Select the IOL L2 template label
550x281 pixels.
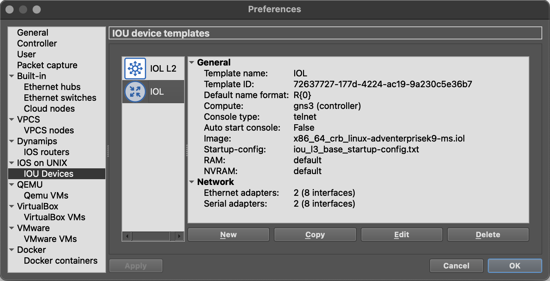coord(163,69)
